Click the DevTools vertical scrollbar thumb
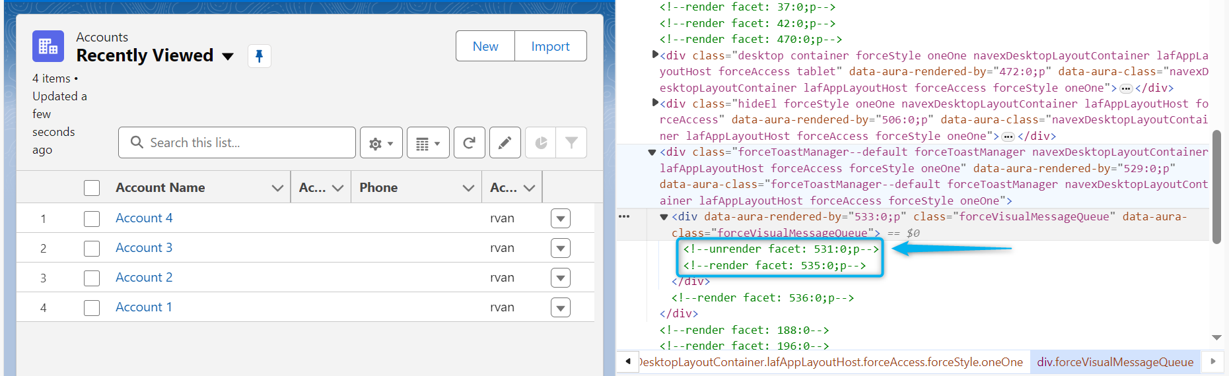The image size is (1229, 376). (x=1216, y=187)
